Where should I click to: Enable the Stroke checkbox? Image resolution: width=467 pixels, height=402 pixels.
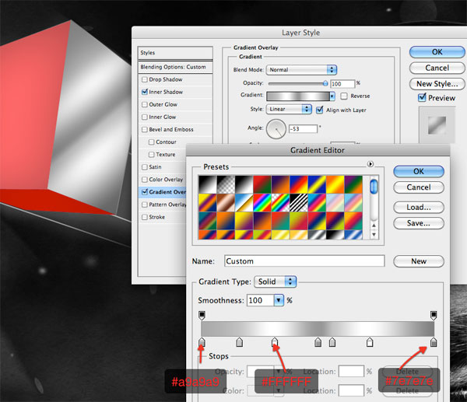pyautogui.click(x=145, y=217)
